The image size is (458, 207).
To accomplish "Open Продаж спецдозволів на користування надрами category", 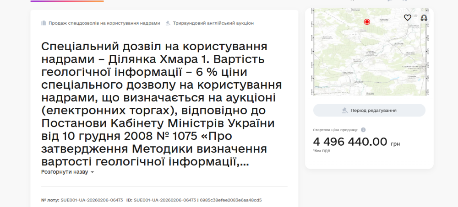I will 104,23.
